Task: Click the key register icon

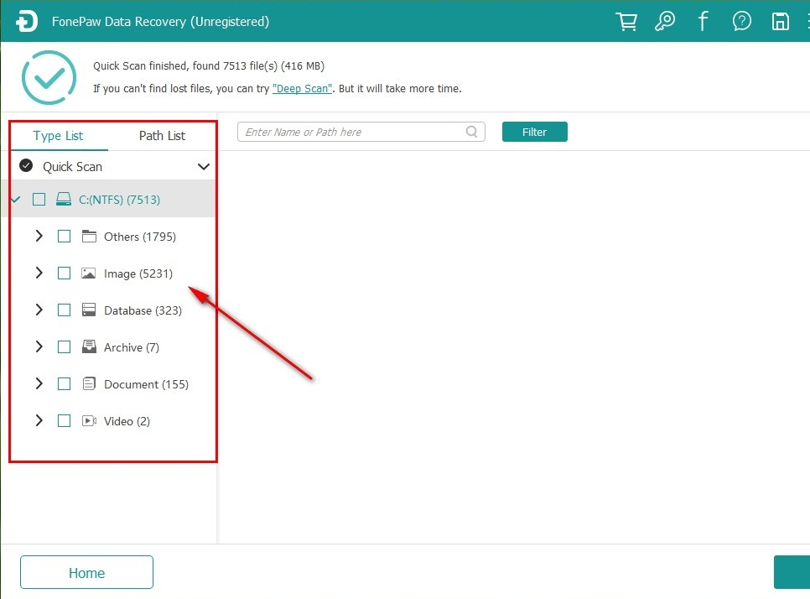Action: [x=665, y=22]
